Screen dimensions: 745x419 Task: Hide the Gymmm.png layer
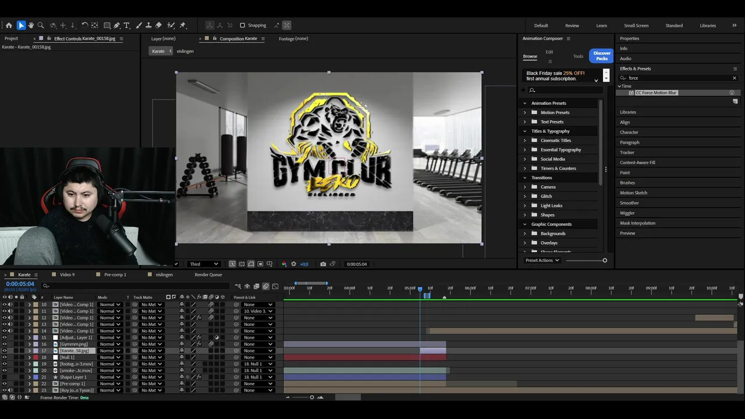pos(4,344)
